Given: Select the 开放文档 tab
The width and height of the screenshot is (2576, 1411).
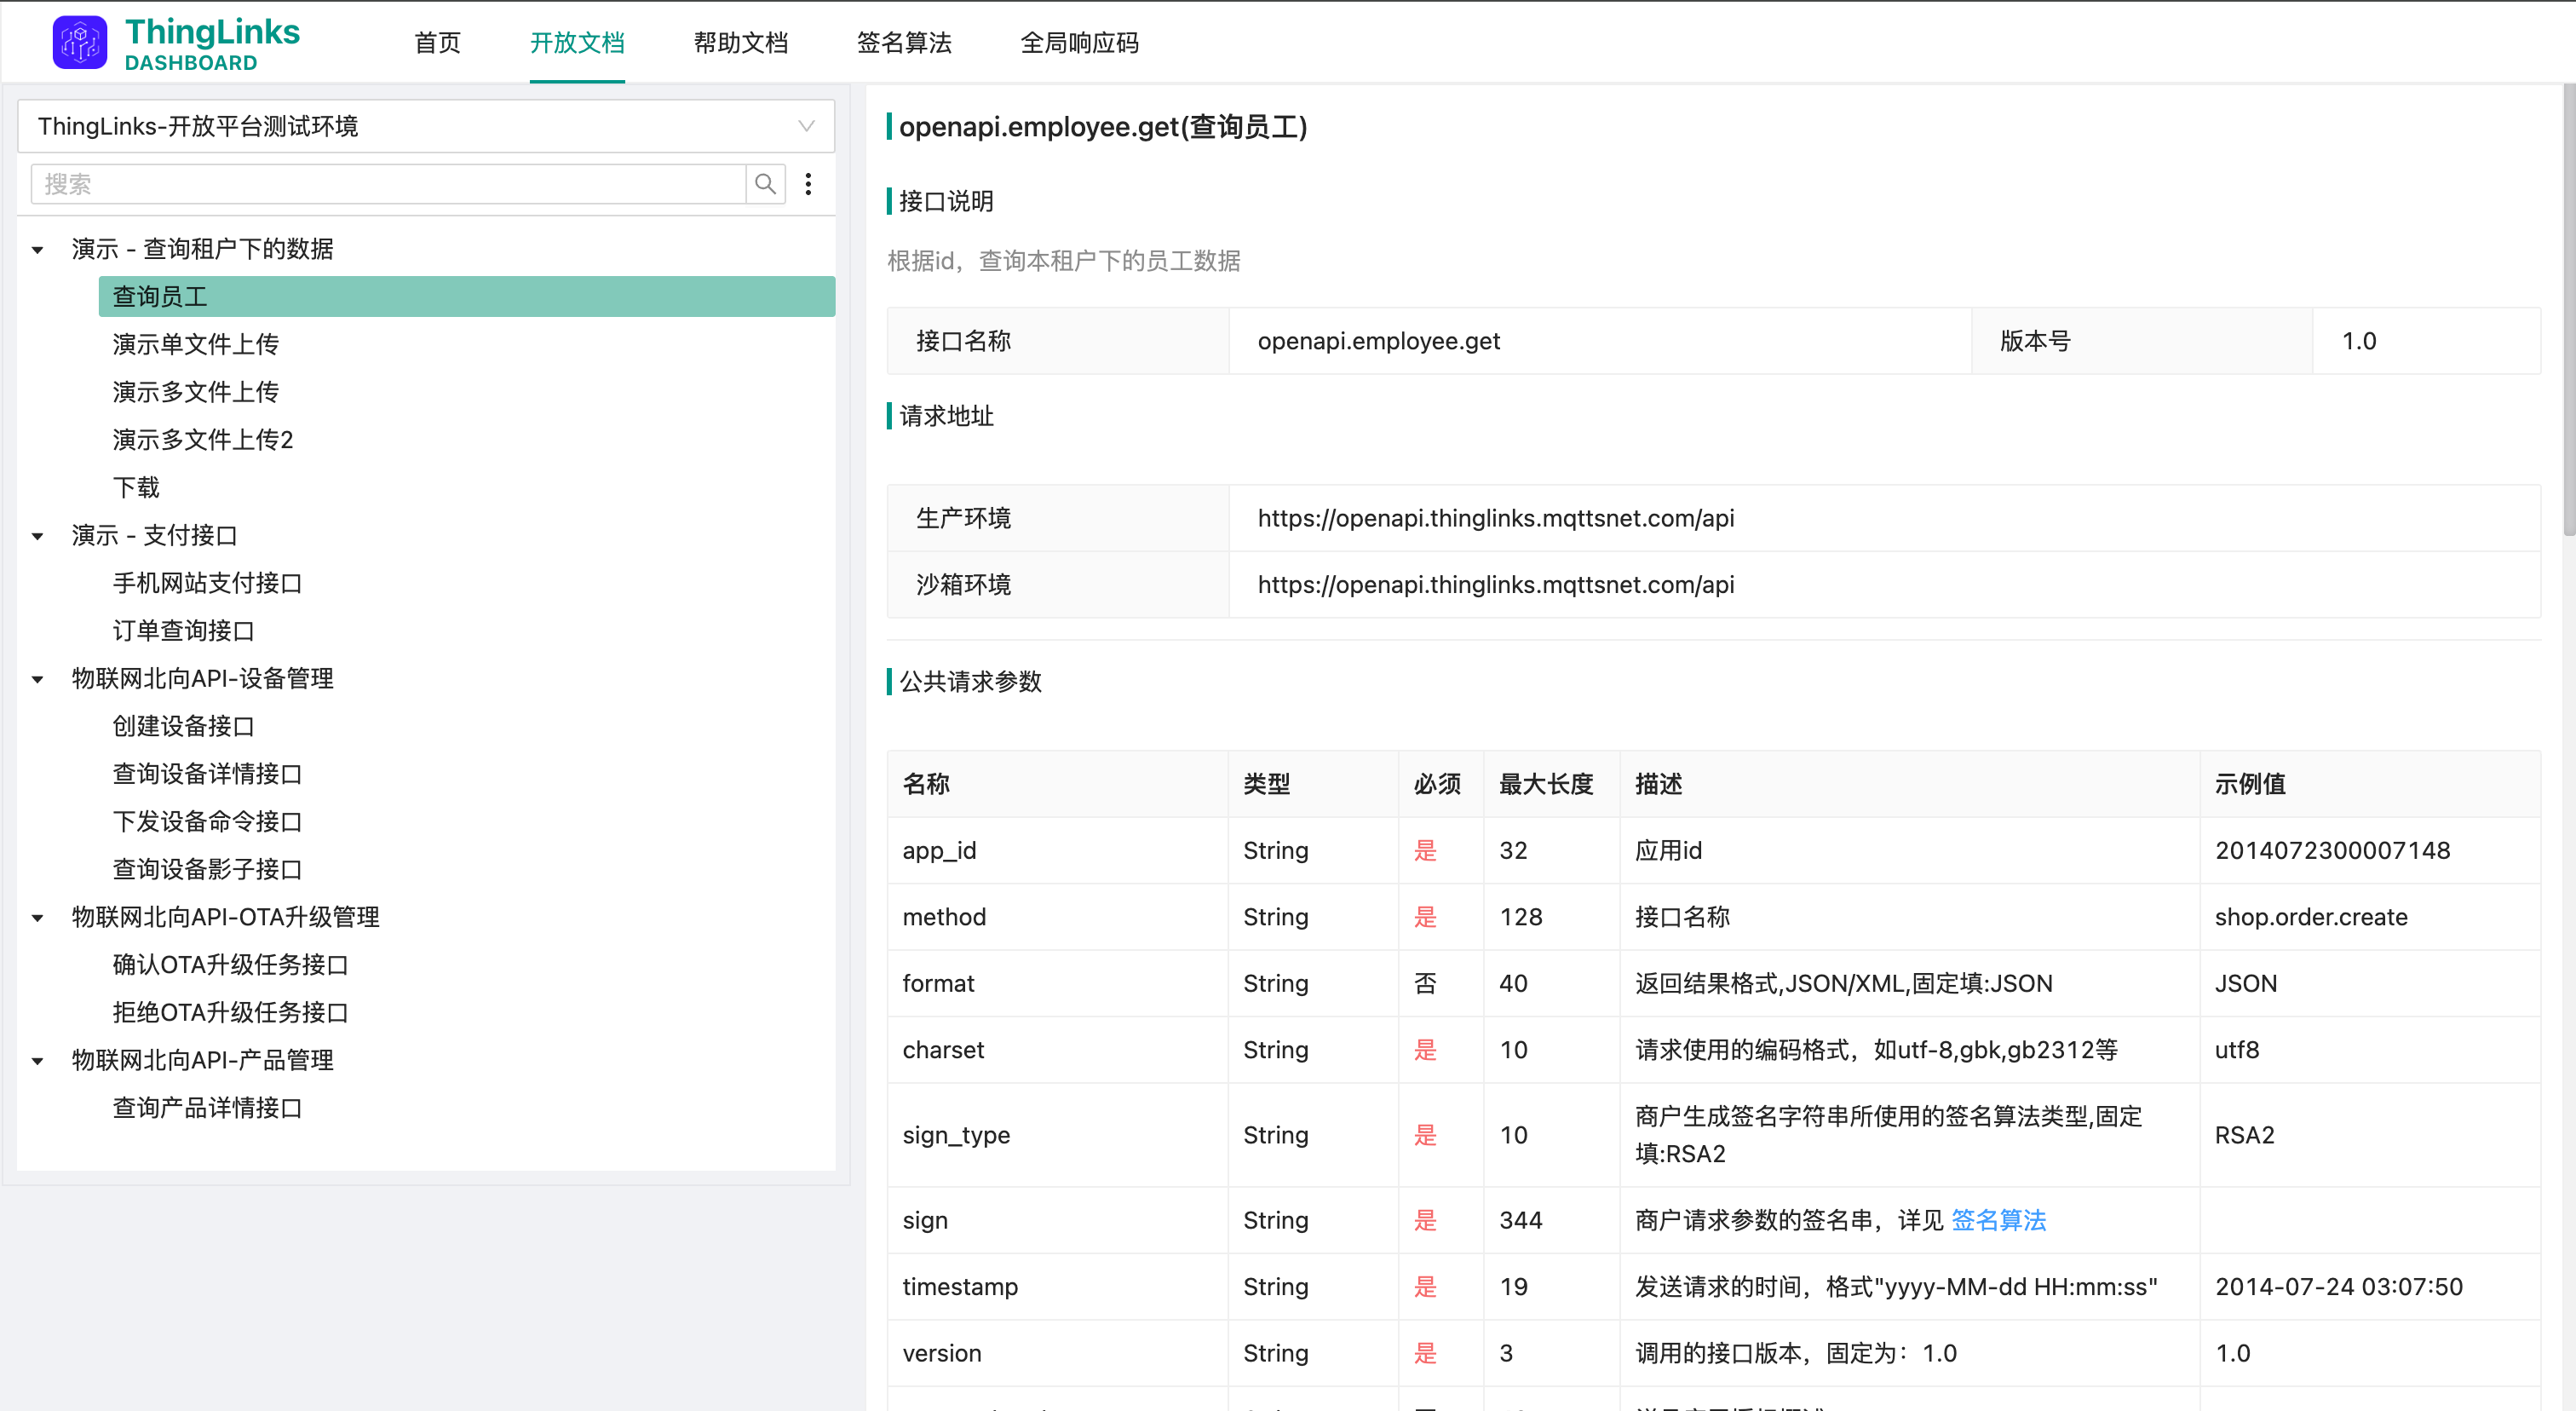Looking at the screenshot, I should pos(577,43).
